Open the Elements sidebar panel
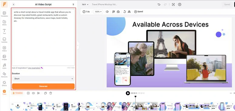The height and width of the screenshot is (111, 235). point(4,75)
